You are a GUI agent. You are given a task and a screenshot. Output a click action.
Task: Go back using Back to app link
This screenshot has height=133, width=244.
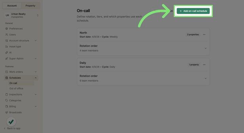12,128
